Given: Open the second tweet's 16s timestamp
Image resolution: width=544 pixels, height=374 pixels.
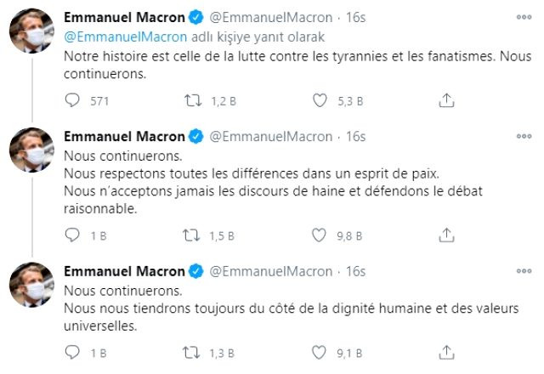Looking at the screenshot, I should coord(356,136).
